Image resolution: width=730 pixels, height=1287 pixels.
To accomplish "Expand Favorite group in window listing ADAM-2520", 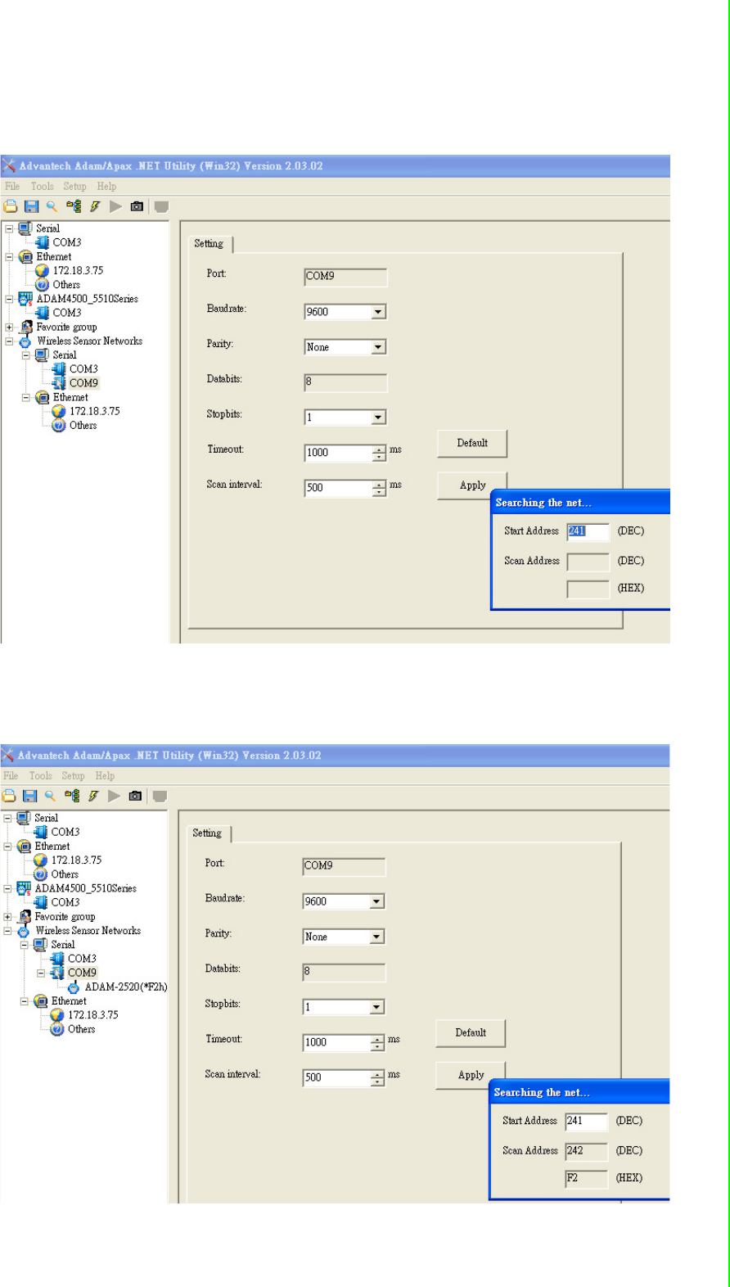I will click(7, 917).
